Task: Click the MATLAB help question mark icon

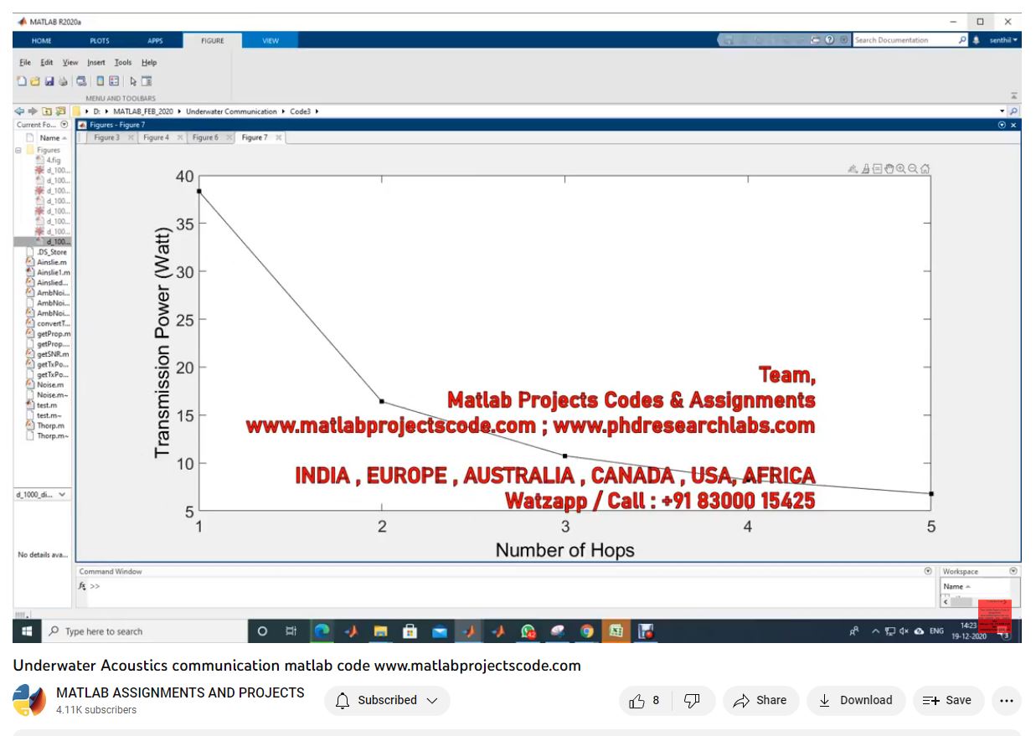Action: (829, 40)
